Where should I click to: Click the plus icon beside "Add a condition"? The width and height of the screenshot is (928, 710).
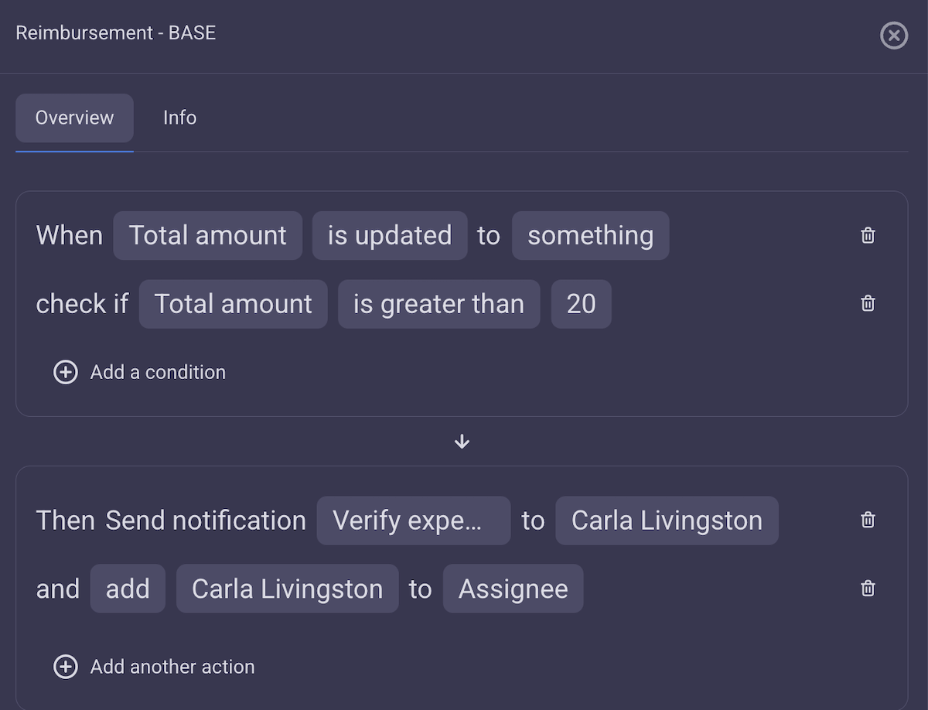click(x=66, y=372)
